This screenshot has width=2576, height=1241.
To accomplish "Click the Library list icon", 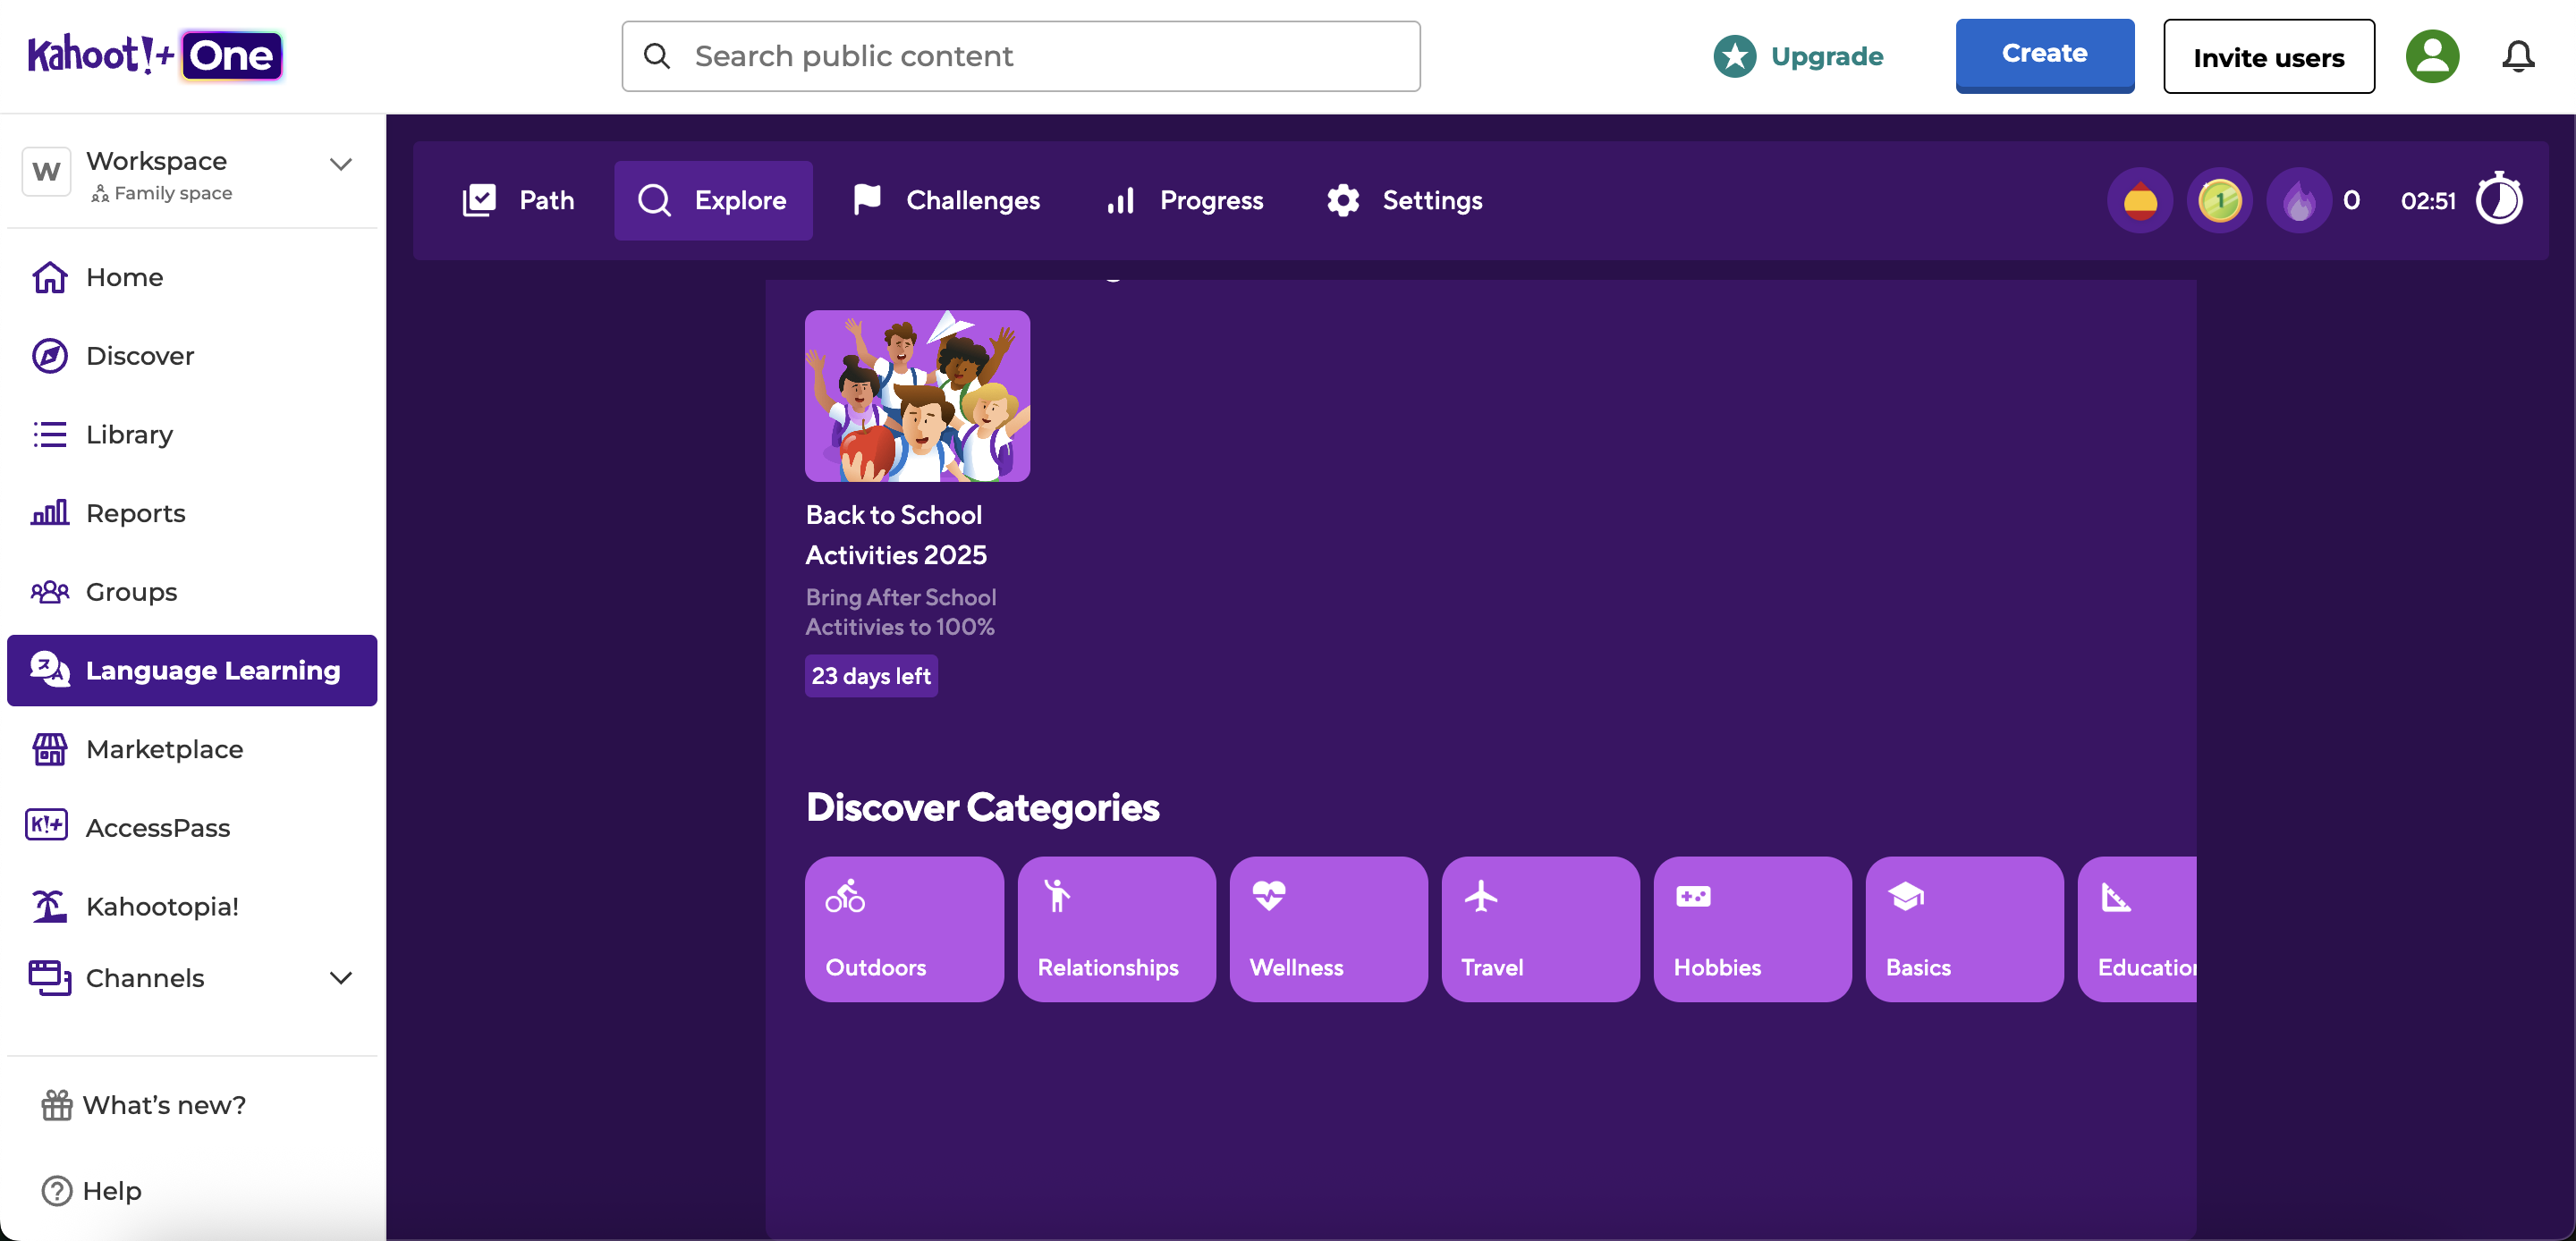I will 50,434.
